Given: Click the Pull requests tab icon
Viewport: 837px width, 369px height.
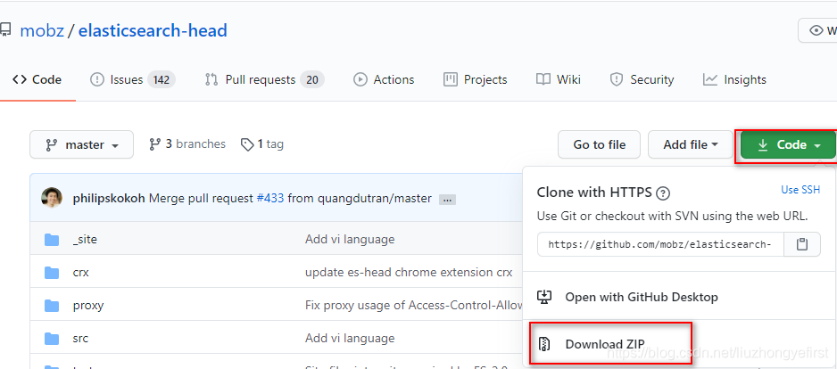Looking at the screenshot, I should coord(211,80).
